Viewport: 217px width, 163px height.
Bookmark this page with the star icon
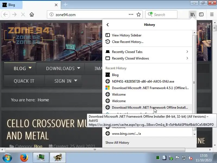(x=139, y=14)
